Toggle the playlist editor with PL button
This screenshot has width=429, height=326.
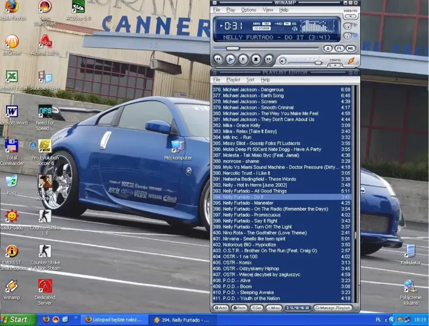pos(339,49)
